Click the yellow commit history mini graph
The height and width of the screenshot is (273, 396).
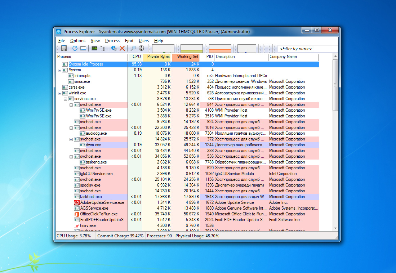coord(192,49)
